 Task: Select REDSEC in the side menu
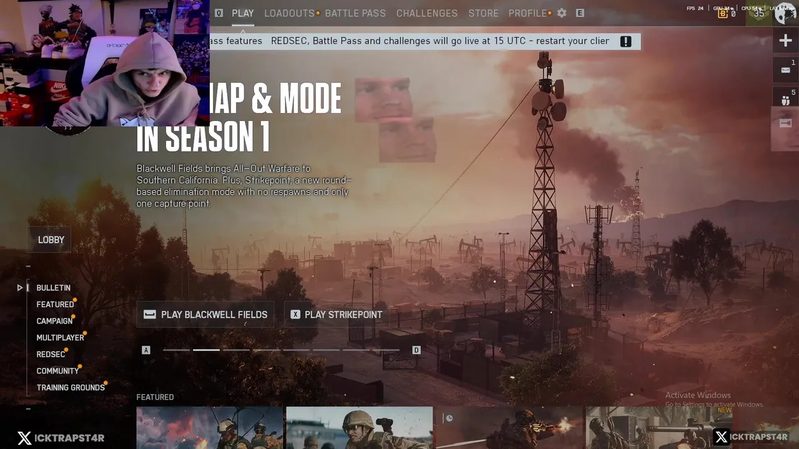click(51, 354)
